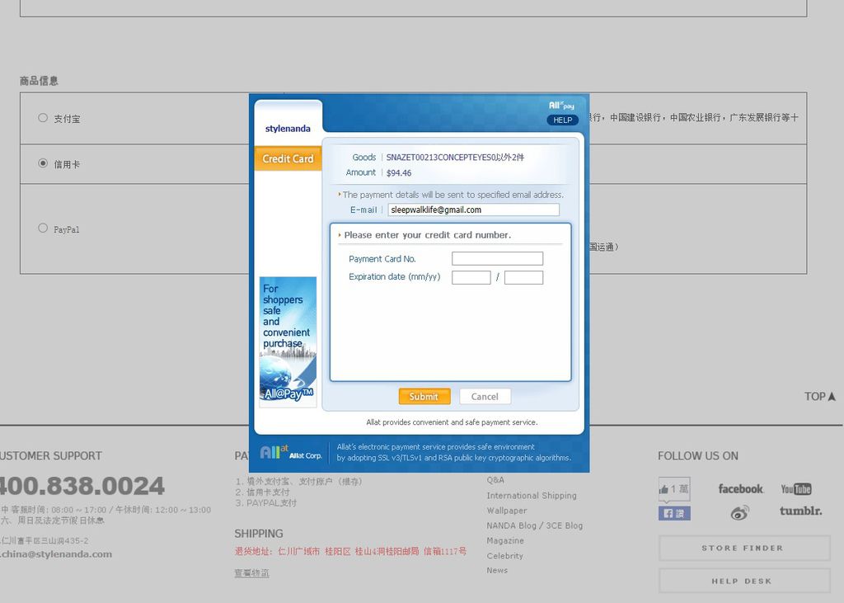The width and height of the screenshot is (844, 603).
Task: Click the 商品信息 section heading
Action: pos(39,81)
